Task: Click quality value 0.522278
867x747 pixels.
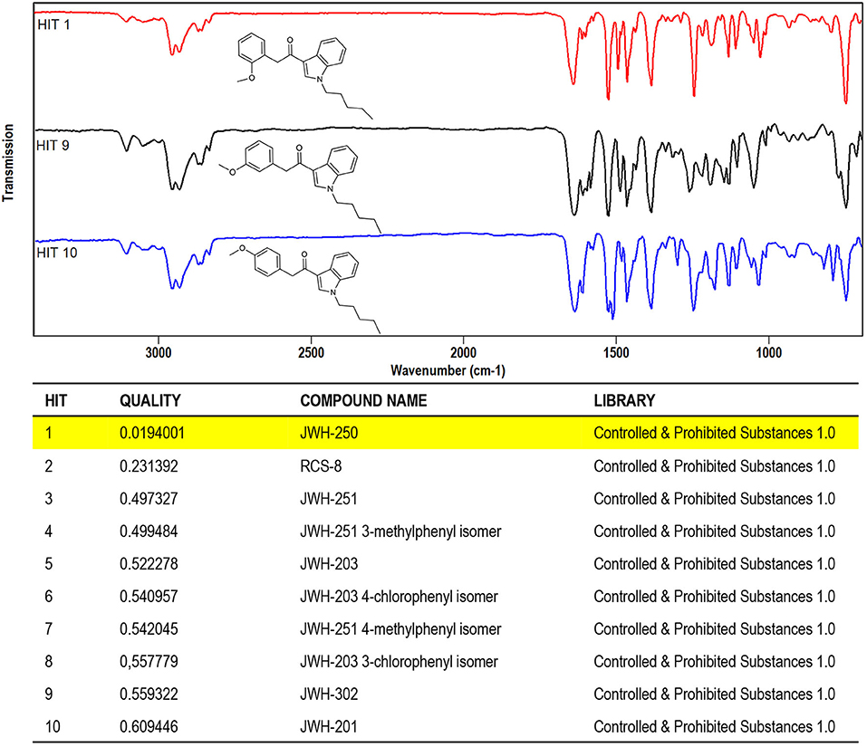Action: tap(149, 563)
